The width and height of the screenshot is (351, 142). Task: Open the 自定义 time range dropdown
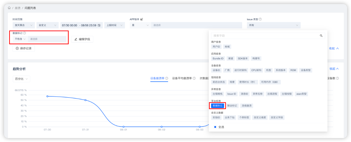(x=47, y=25)
